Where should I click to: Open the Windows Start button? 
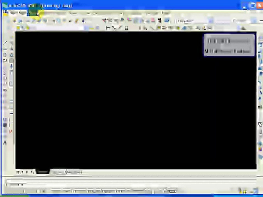click(x=14, y=196)
